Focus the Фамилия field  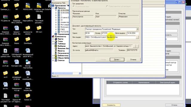coord(83,17)
